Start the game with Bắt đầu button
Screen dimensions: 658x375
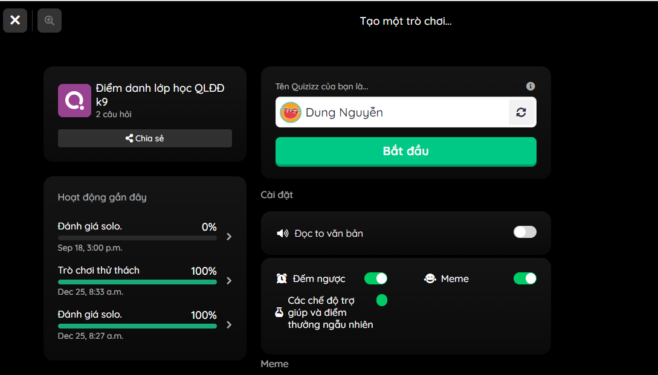406,152
